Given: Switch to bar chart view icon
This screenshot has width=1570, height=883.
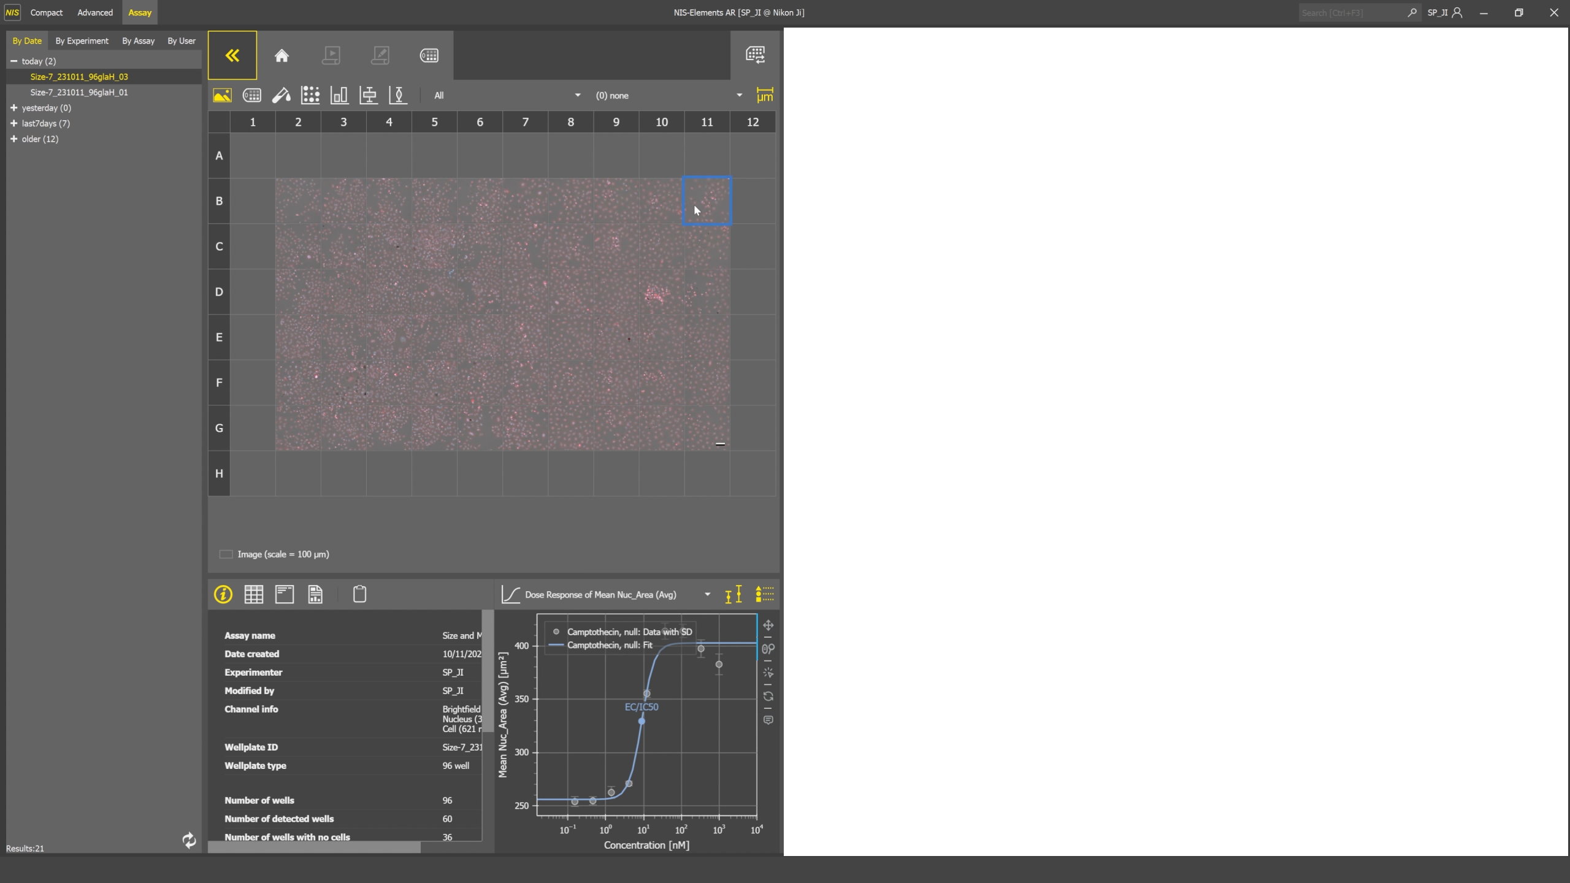Looking at the screenshot, I should 339,95.
